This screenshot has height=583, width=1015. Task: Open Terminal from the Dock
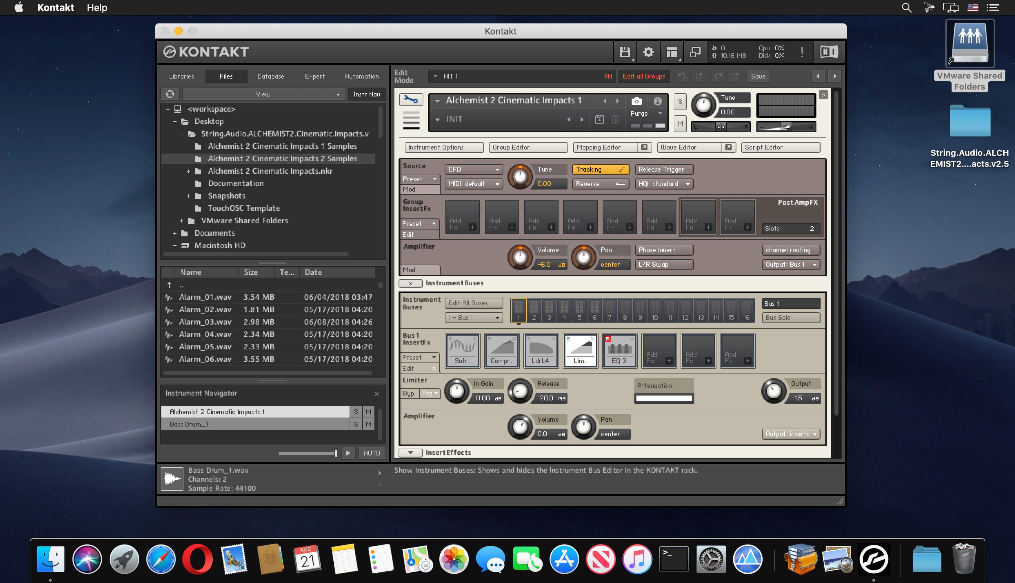click(x=674, y=559)
